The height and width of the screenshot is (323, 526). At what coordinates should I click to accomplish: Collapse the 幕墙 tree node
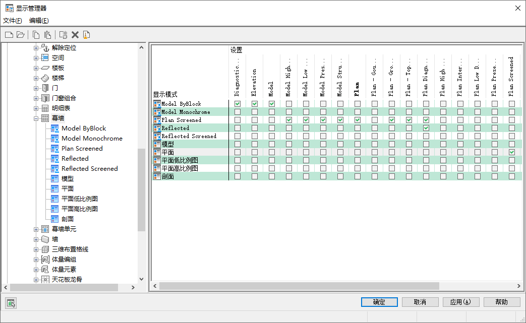tap(36, 118)
